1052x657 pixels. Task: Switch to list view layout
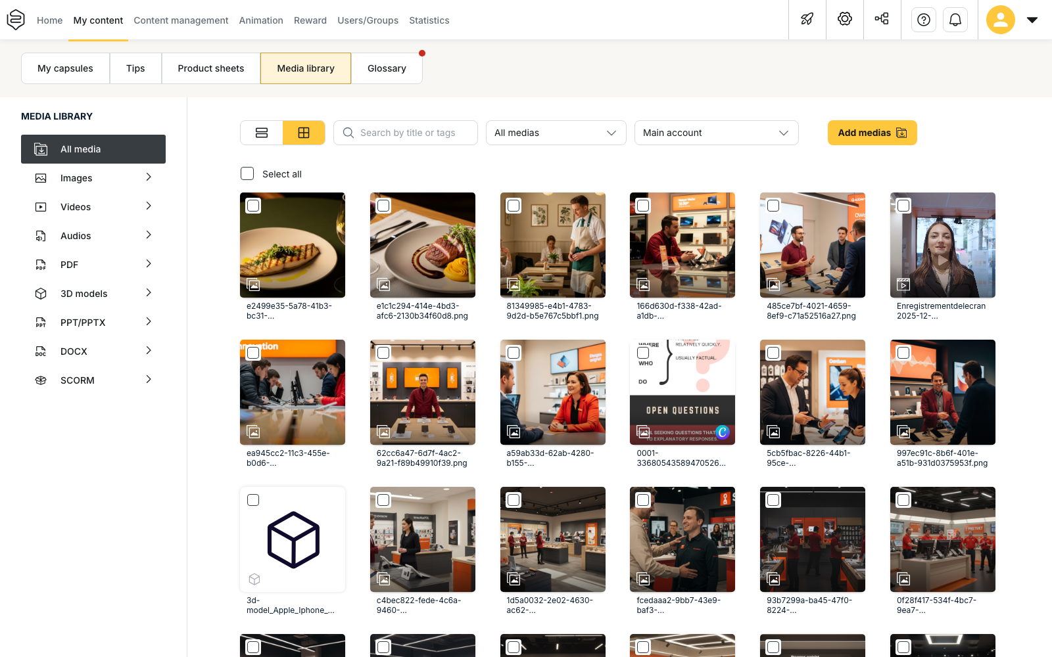point(262,133)
